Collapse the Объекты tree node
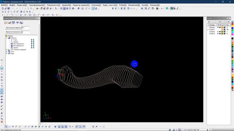234x131 pixels. tap(7, 38)
